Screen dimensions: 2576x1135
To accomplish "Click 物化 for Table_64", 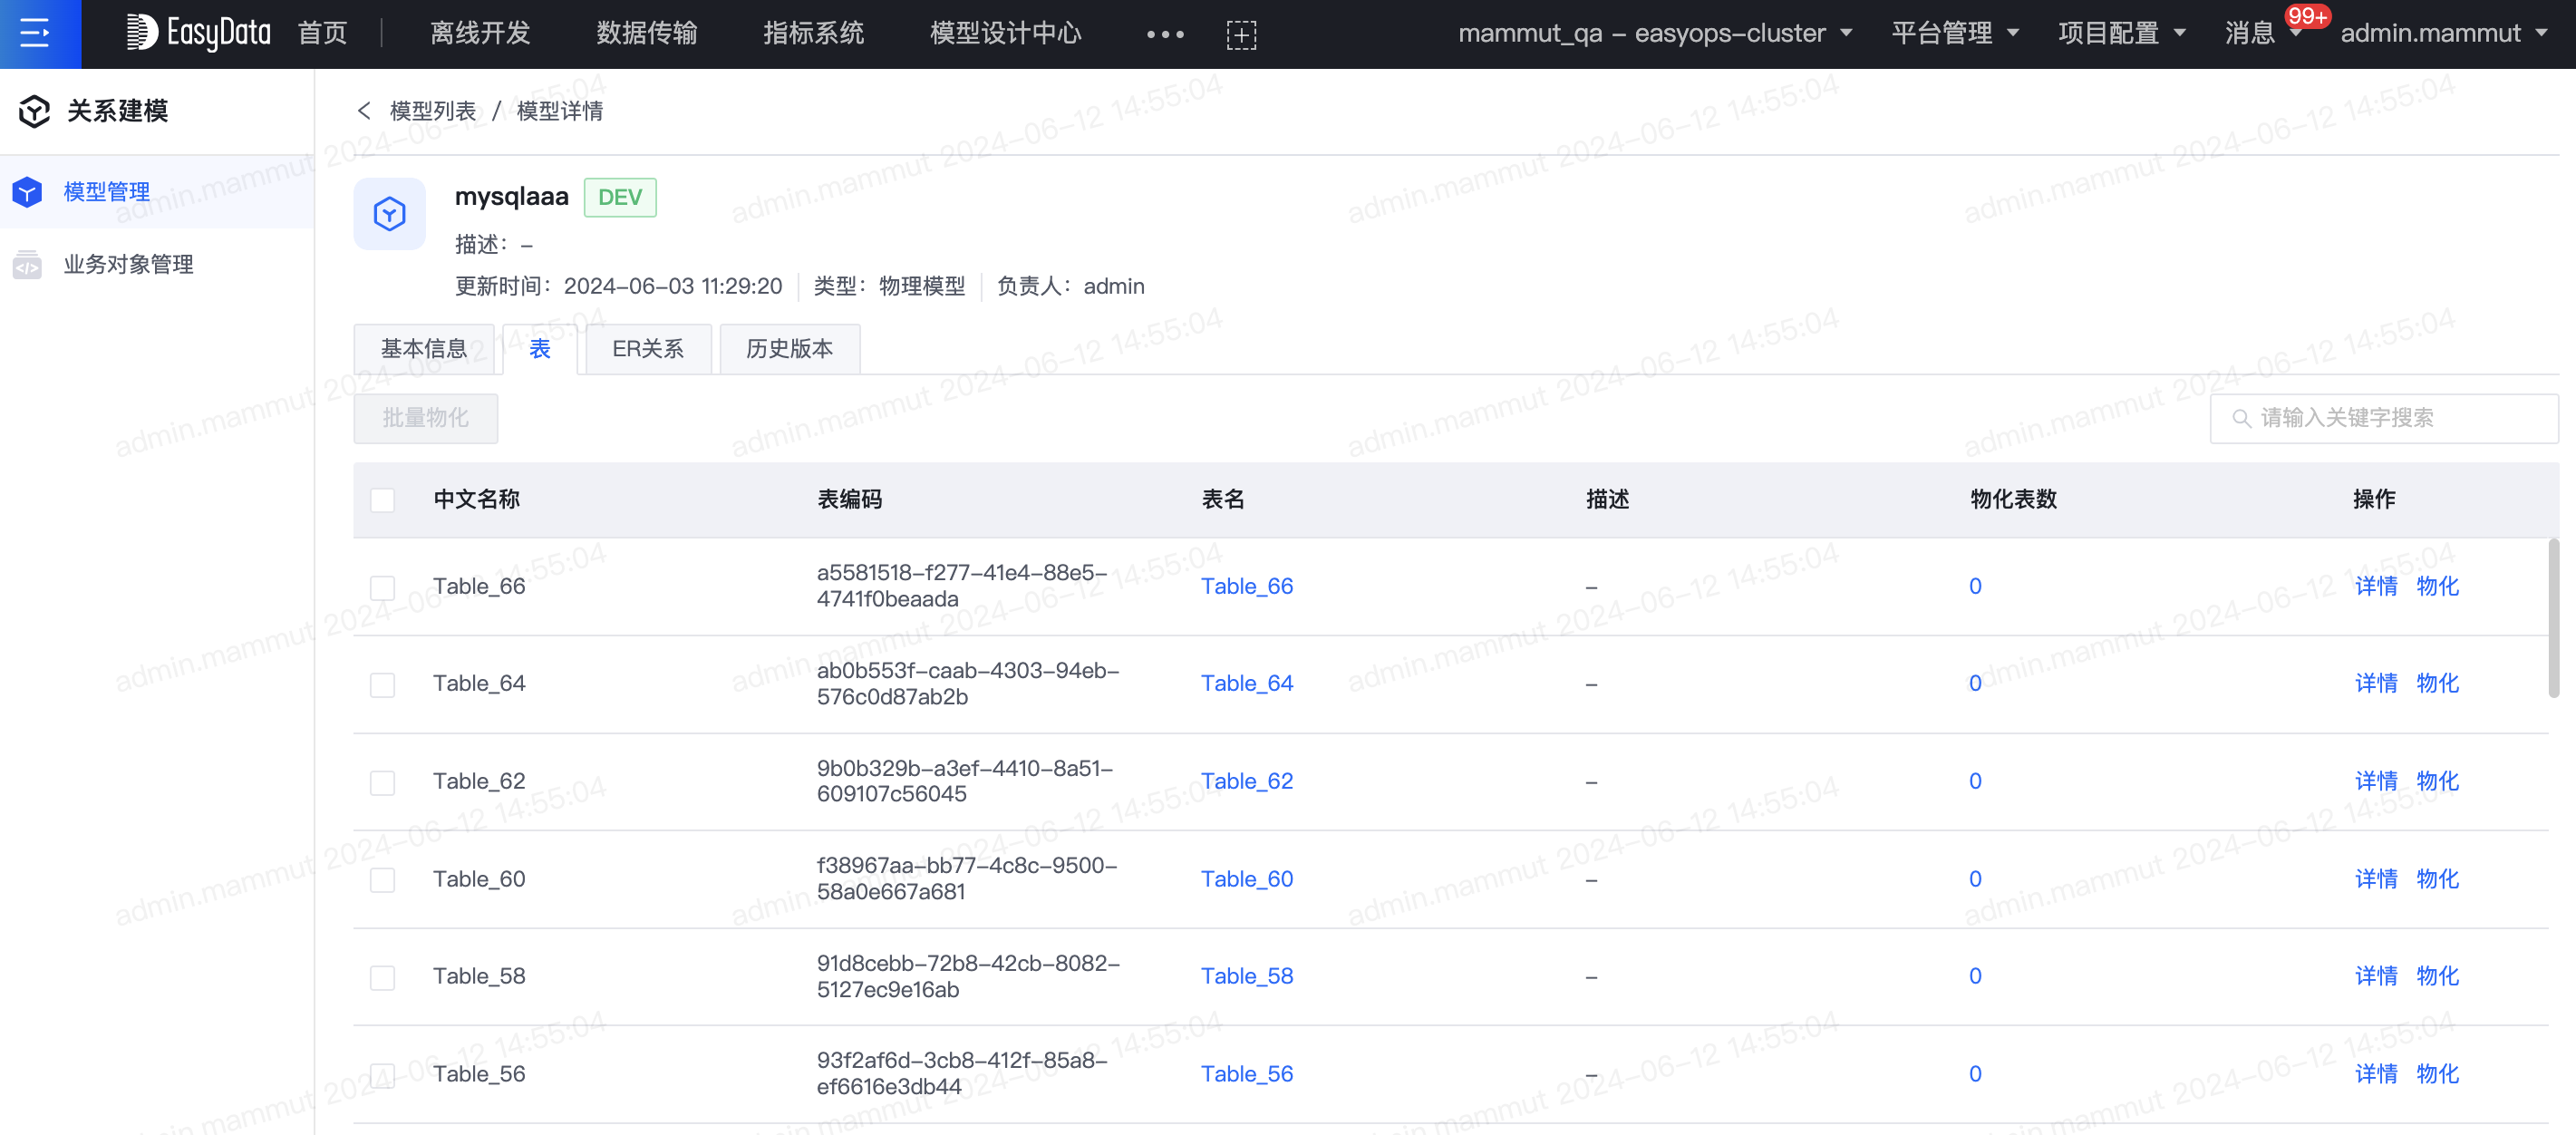I will click(2437, 683).
